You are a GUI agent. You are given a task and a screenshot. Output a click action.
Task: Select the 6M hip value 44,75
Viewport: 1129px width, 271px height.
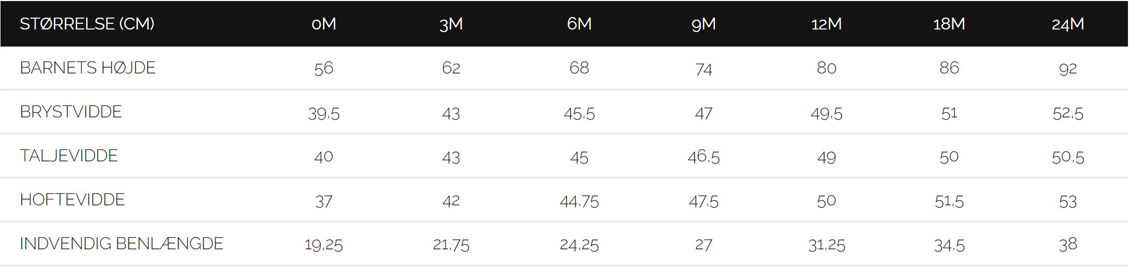pos(579,201)
